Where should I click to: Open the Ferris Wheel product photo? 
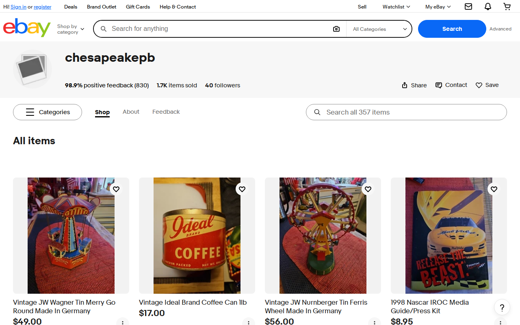(323, 236)
